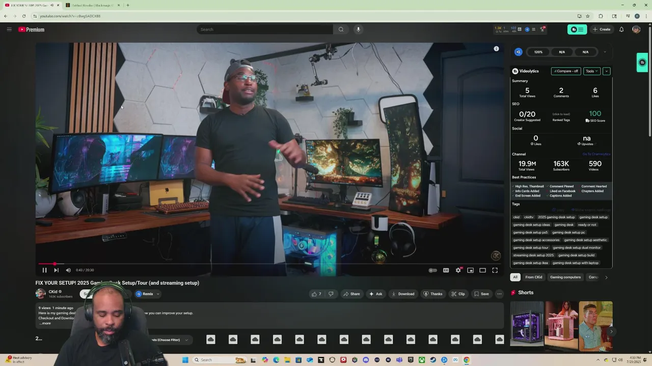Expand description with ...more
Image resolution: width=652 pixels, height=366 pixels.
click(x=45, y=323)
